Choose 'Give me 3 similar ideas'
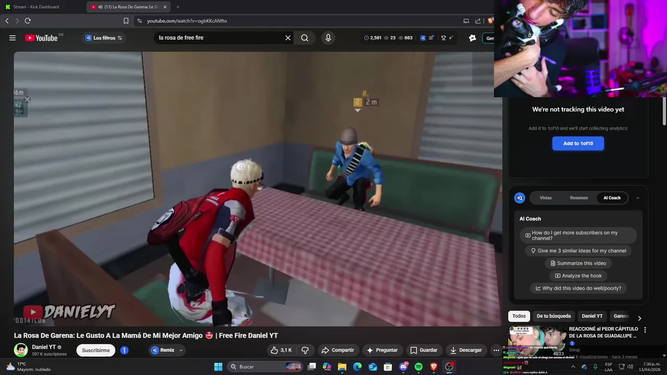The width and height of the screenshot is (667, 375). (x=578, y=251)
